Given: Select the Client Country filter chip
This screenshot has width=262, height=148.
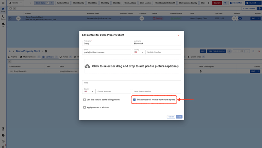Looking at the screenshot, I should [79, 3].
